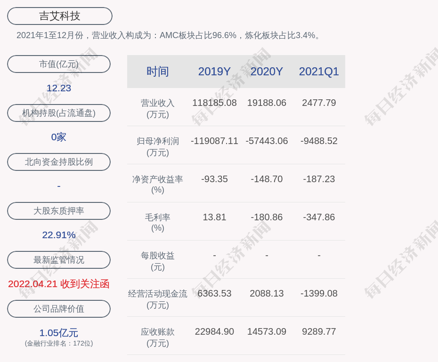This screenshot has width=438, height=362.
Task: Click the brand value 1.05亿元
Action: [x=59, y=333]
